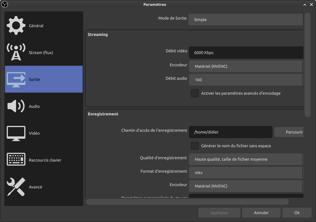Click the Audio speaker icon
The height and width of the screenshot is (222, 316).
16,106
